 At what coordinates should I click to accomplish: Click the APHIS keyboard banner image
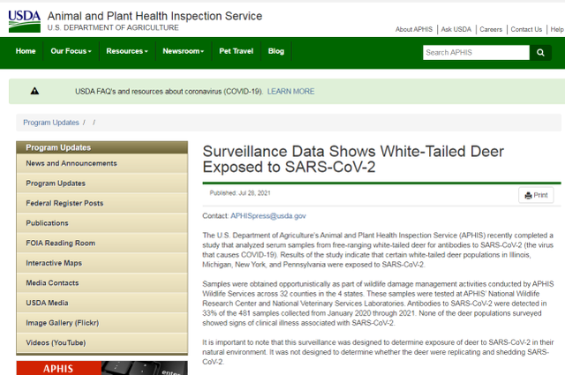(x=102, y=368)
